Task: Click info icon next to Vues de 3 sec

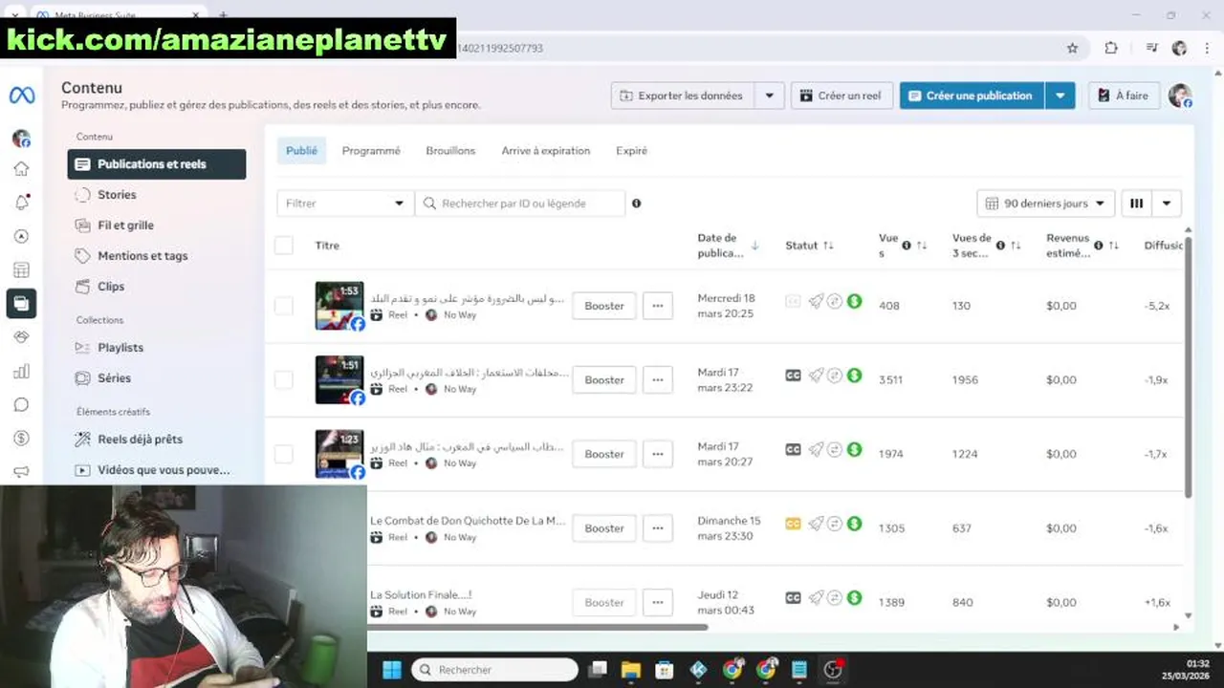Action: (x=1000, y=246)
